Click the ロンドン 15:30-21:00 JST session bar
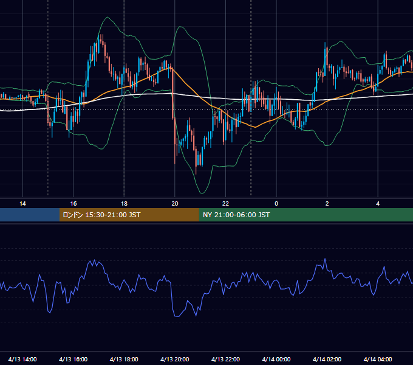 tap(129, 215)
